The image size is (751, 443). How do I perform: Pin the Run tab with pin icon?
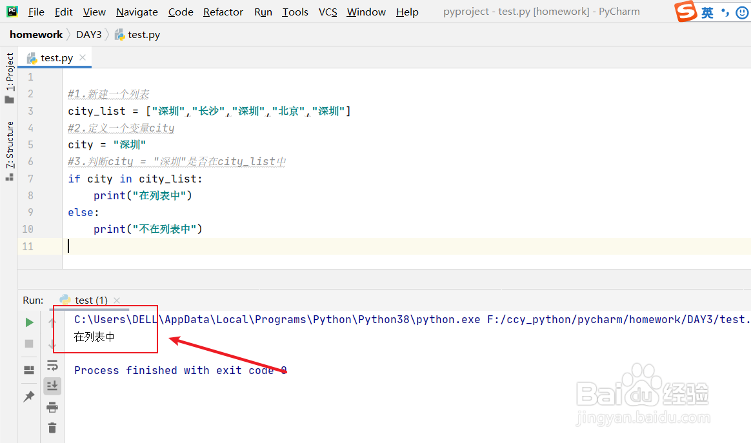(x=29, y=396)
